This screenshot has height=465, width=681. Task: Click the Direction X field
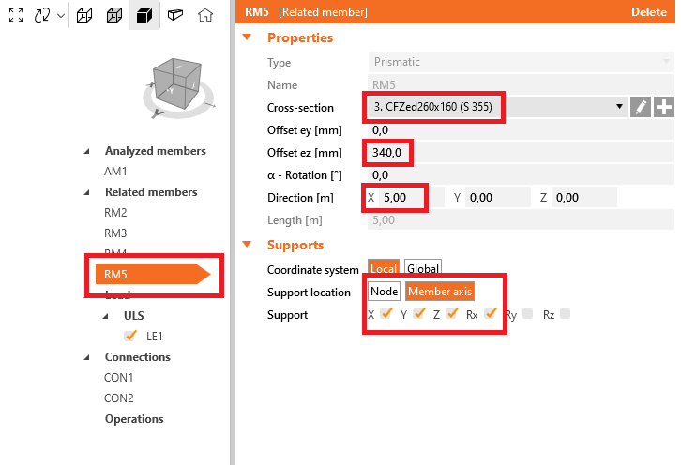click(x=411, y=198)
